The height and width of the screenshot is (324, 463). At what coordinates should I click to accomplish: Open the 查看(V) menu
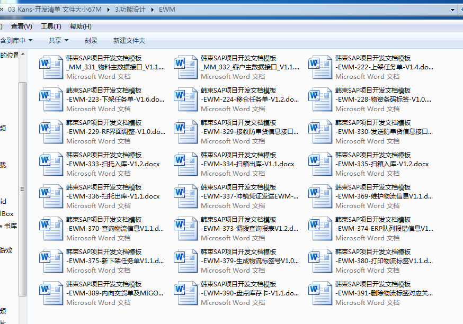[x=22, y=26]
